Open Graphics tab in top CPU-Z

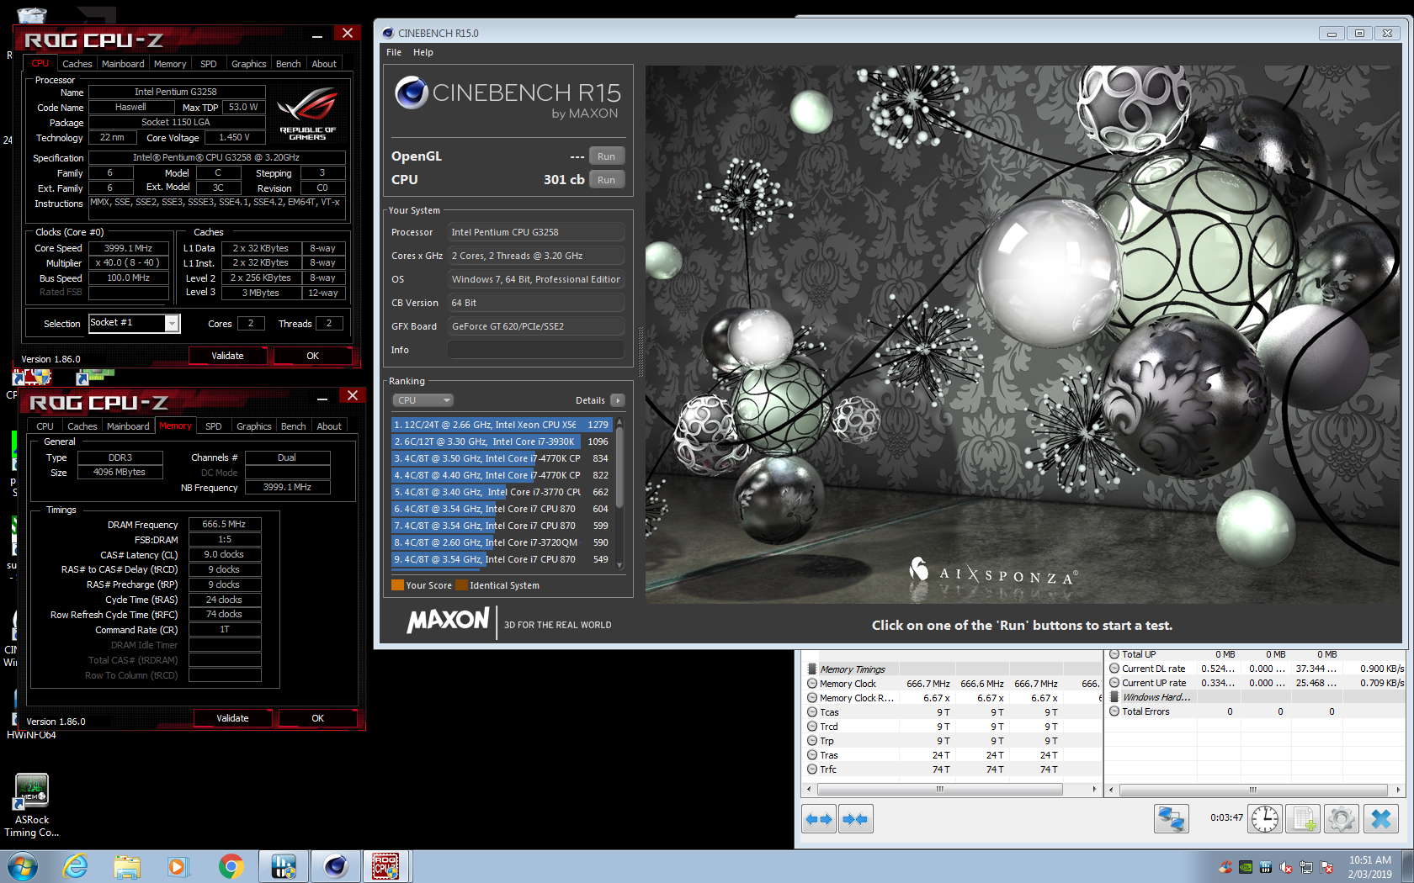click(249, 64)
